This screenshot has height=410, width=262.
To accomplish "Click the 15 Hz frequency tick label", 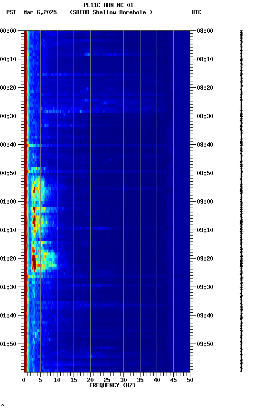I will point(74,380).
